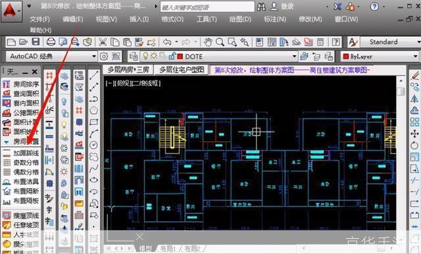
Task: Select the Pan hand tool
Action: click(208, 42)
